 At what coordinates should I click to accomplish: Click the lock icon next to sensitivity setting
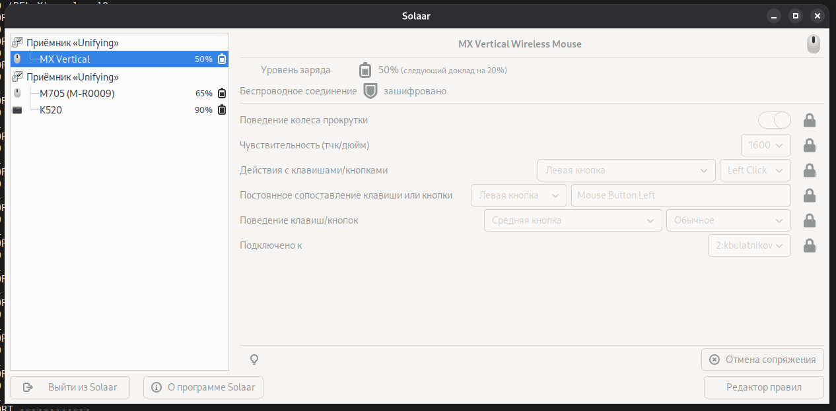(809, 145)
